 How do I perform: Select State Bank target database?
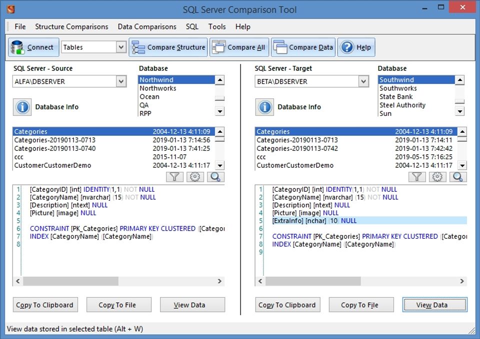coord(416,96)
